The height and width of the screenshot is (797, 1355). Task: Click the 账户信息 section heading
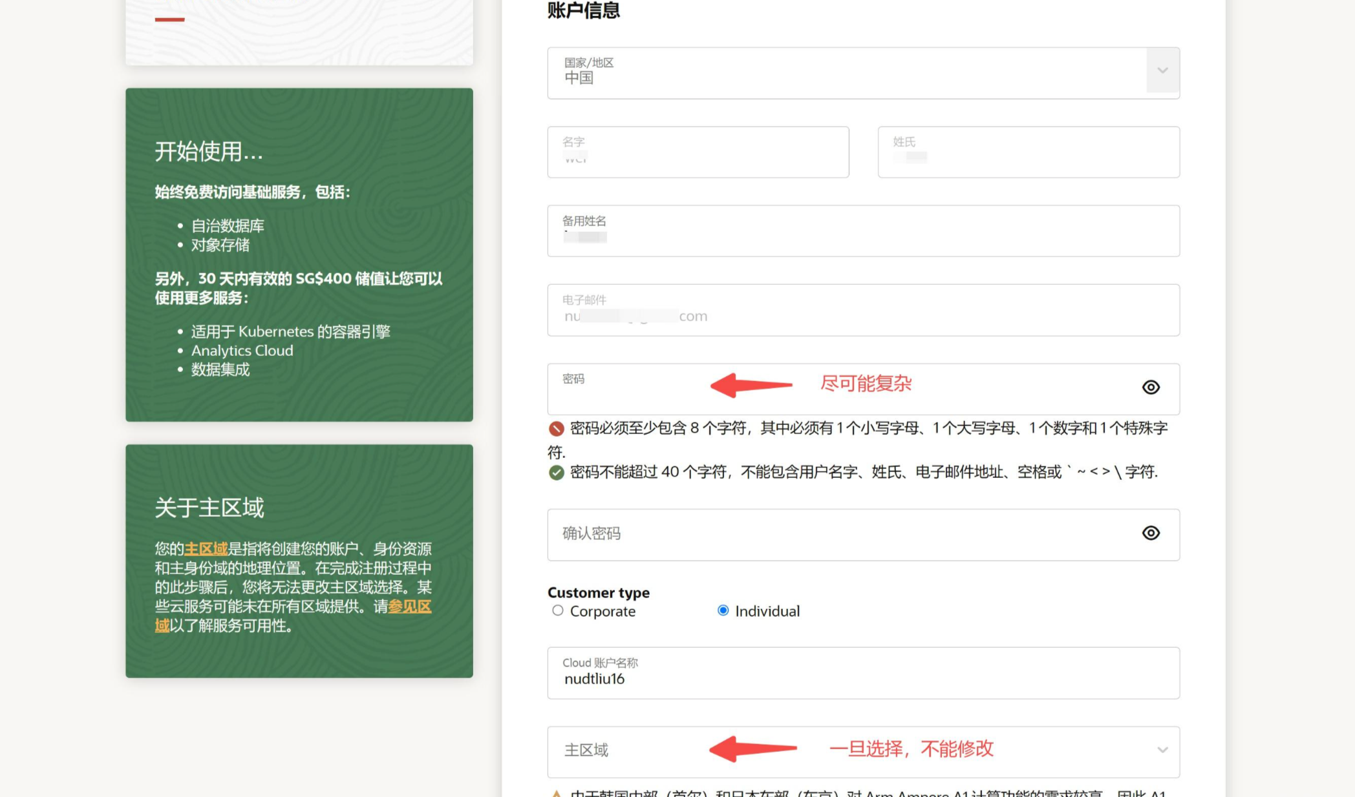pos(583,10)
